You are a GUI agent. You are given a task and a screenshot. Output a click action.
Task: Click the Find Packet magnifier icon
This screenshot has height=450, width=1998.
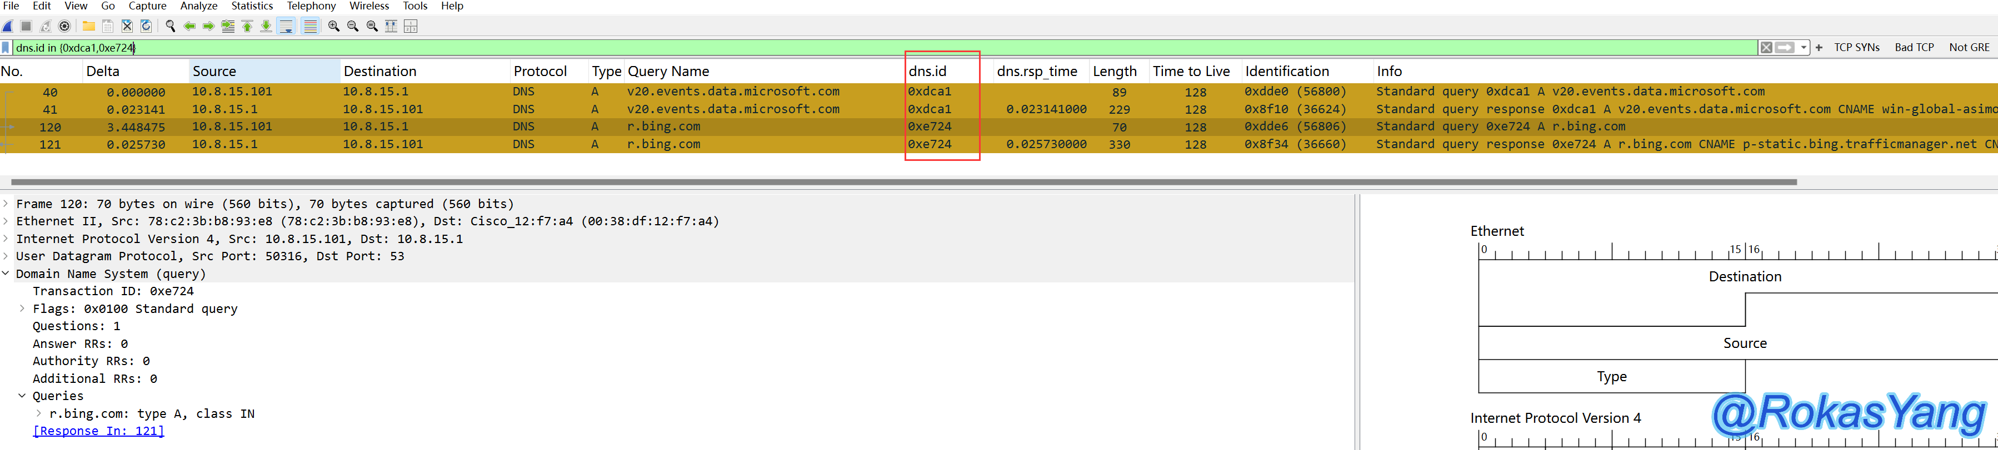coord(171,26)
